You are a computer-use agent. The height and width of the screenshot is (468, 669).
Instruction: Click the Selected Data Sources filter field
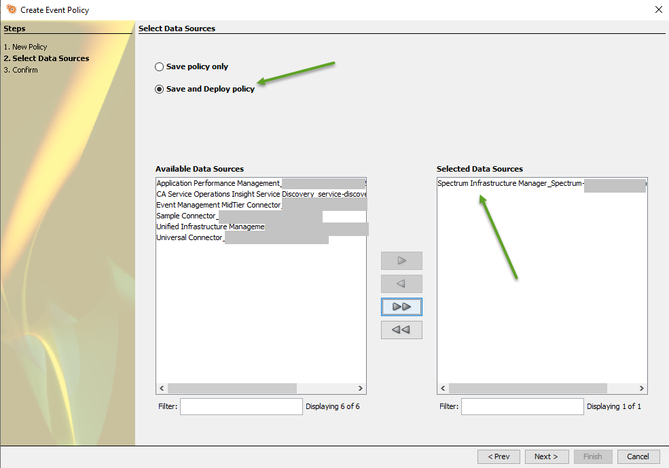522,407
